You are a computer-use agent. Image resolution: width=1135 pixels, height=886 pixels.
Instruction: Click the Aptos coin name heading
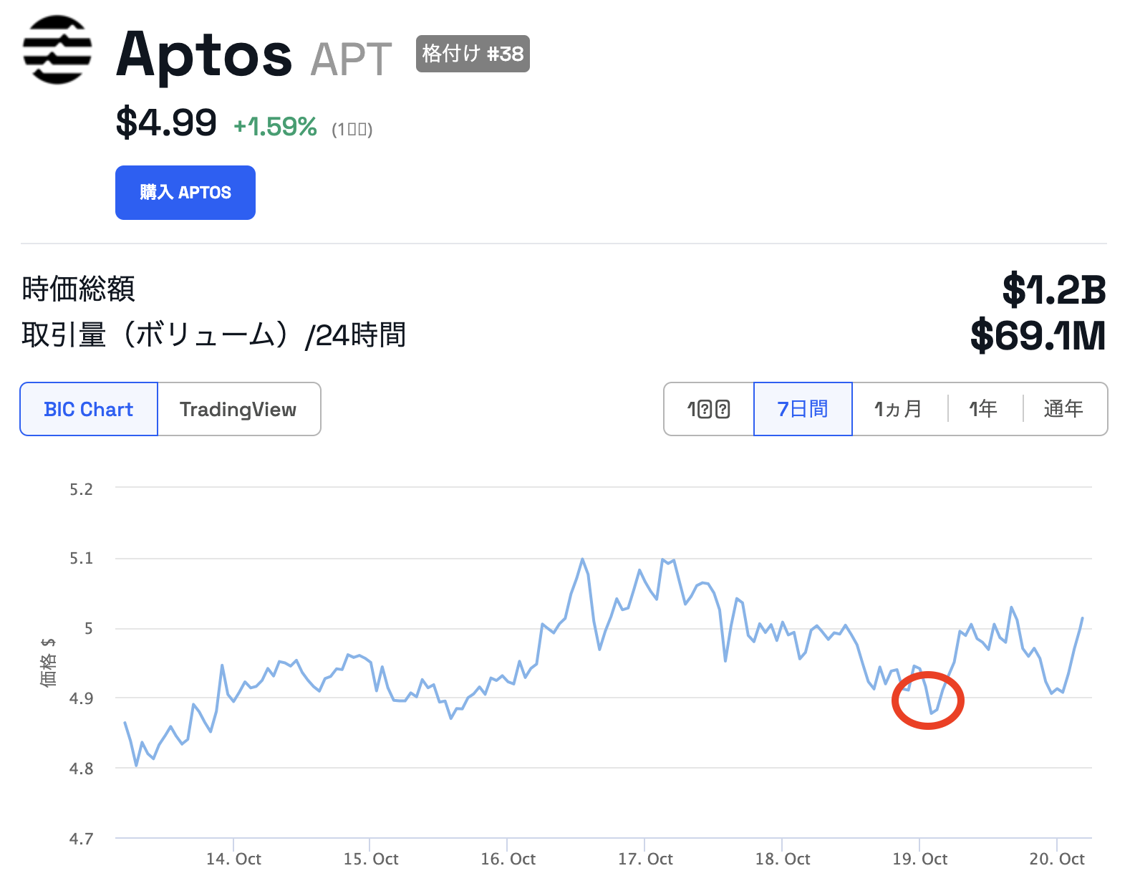204,55
